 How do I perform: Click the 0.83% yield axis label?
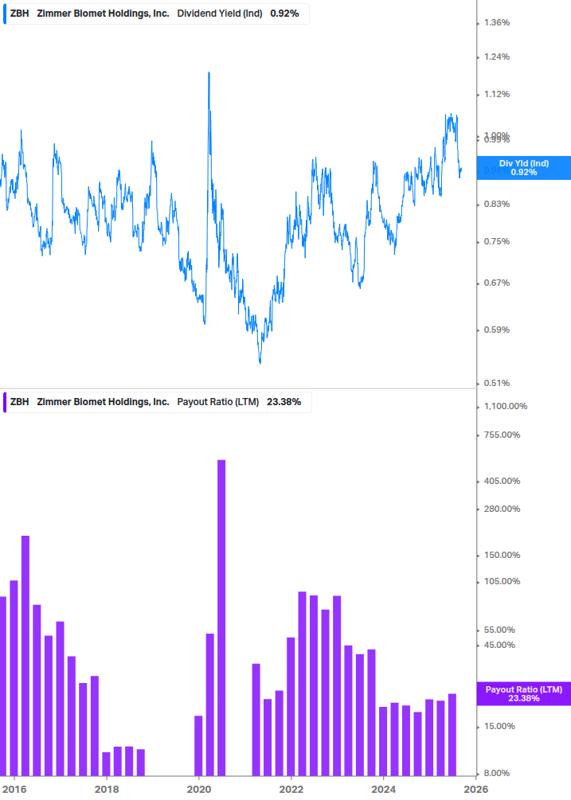tap(496, 204)
